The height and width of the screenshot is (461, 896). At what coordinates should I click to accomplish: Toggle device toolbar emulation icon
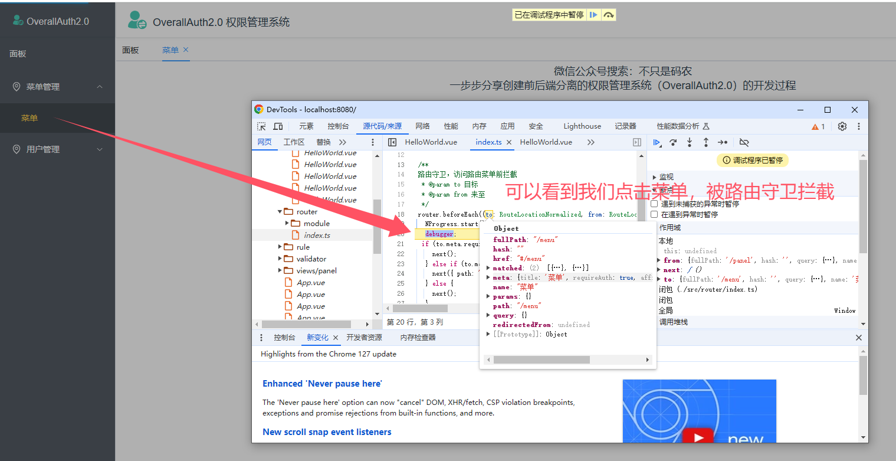point(278,126)
